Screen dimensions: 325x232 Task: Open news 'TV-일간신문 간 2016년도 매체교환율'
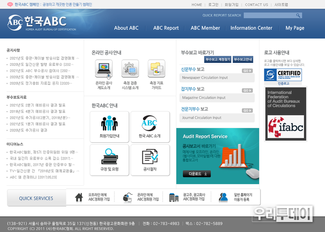tap(44, 171)
